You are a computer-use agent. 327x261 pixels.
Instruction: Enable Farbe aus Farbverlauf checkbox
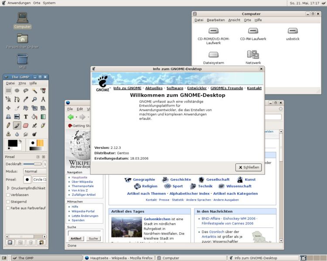[x=8, y=208]
